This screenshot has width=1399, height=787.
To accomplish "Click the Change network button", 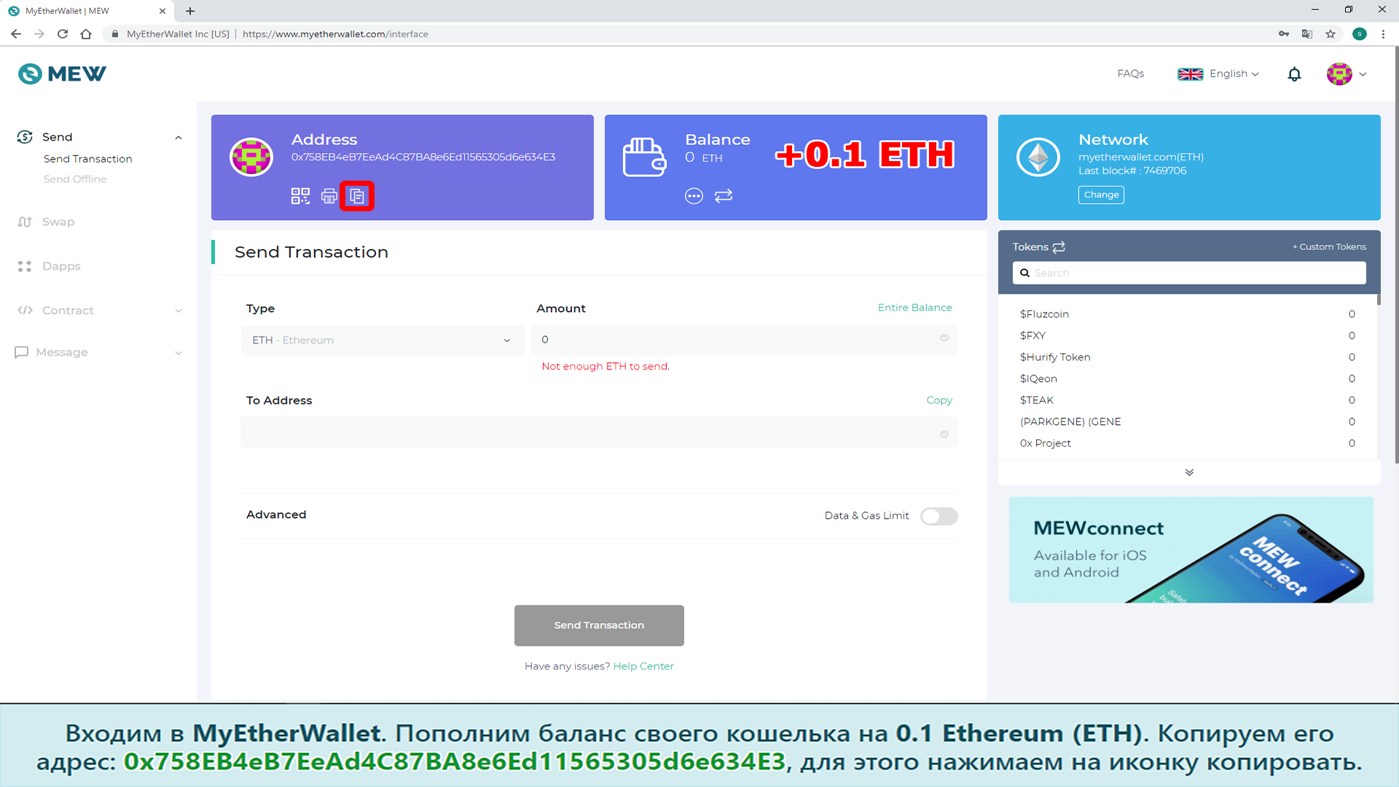I will 1101,195.
